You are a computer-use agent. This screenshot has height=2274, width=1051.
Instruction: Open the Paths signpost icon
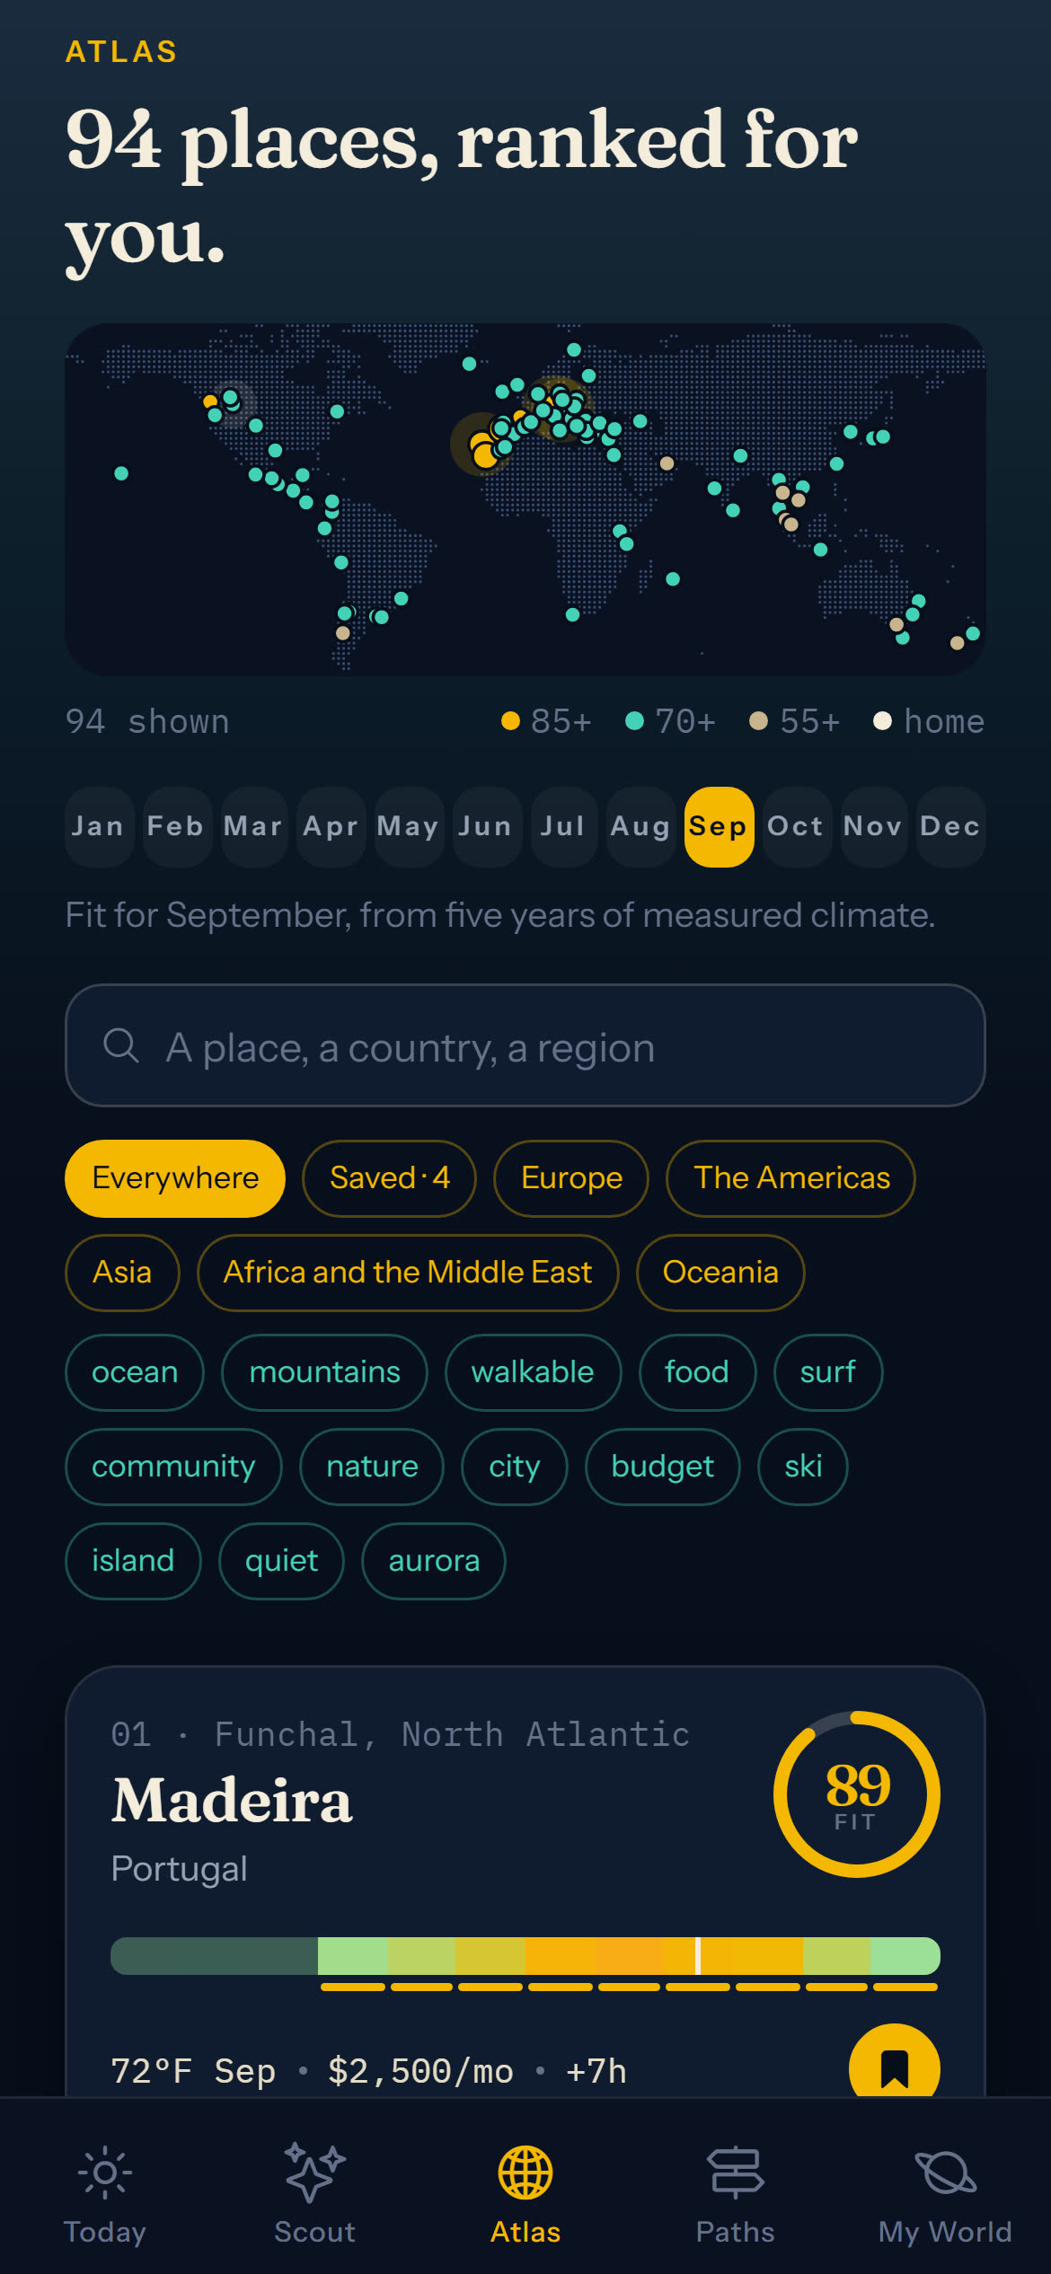[736, 2173]
